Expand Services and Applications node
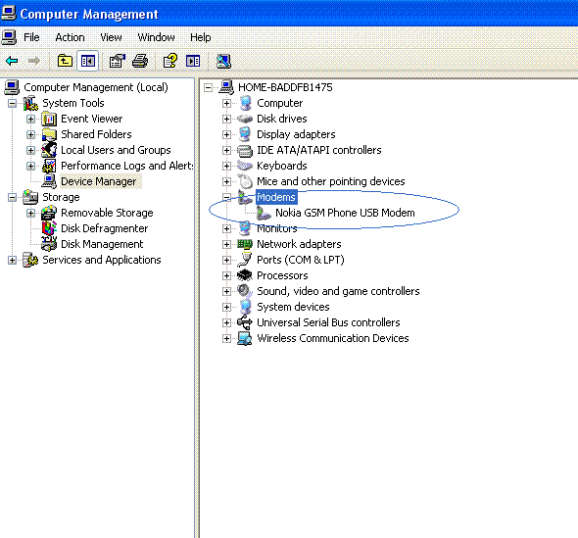This screenshot has width=578, height=538. click(12, 260)
